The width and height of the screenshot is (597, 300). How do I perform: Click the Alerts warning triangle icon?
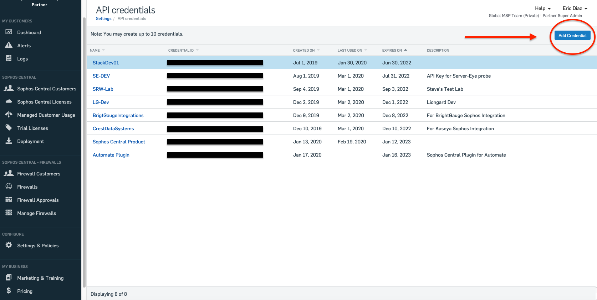[x=9, y=45]
